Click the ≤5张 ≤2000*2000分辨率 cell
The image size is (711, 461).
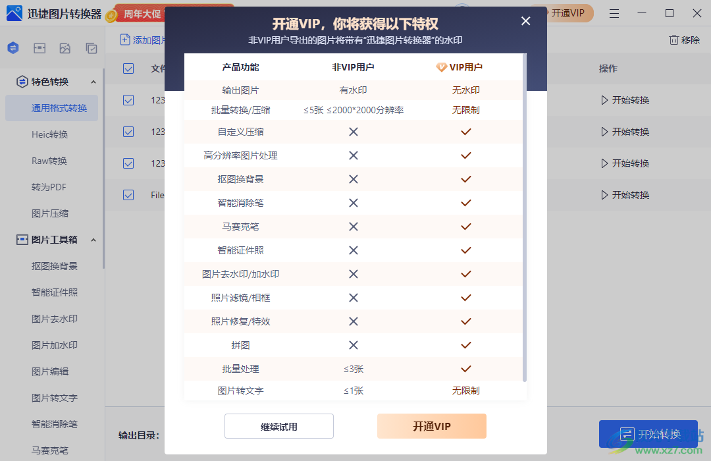pyautogui.click(x=354, y=110)
